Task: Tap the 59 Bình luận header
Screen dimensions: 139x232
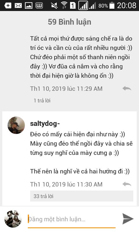Action: click(69, 22)
